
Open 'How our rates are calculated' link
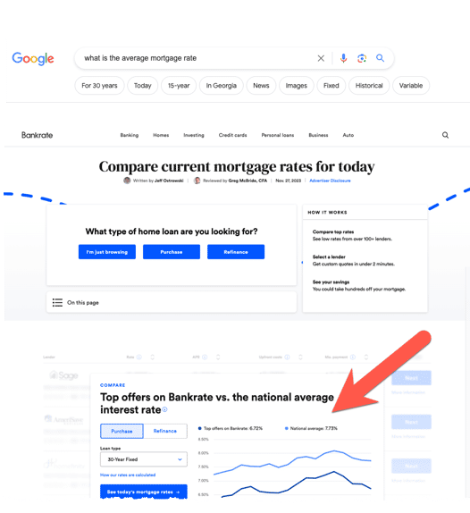(x=128, y=475)
